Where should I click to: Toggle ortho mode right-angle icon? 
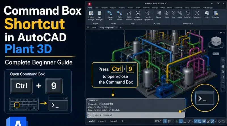click(185, 121)
